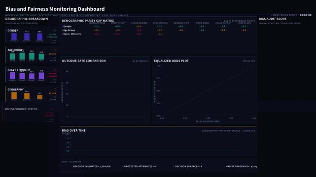Select the Age Group bar labeled 61.3
Image resolution: width=316 pixels, height=177 pixels.
pos(41,57)
